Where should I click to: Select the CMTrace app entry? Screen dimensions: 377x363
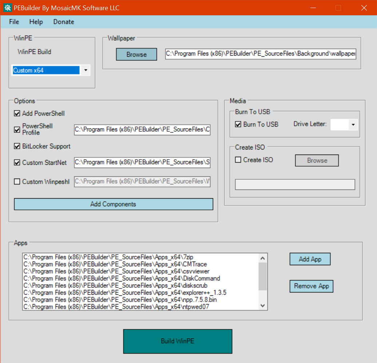[141, 264]
